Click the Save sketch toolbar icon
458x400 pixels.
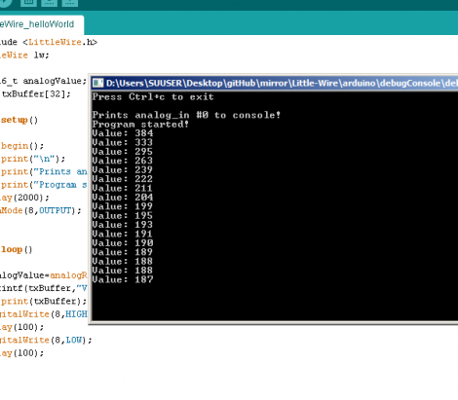pos(69,2)
